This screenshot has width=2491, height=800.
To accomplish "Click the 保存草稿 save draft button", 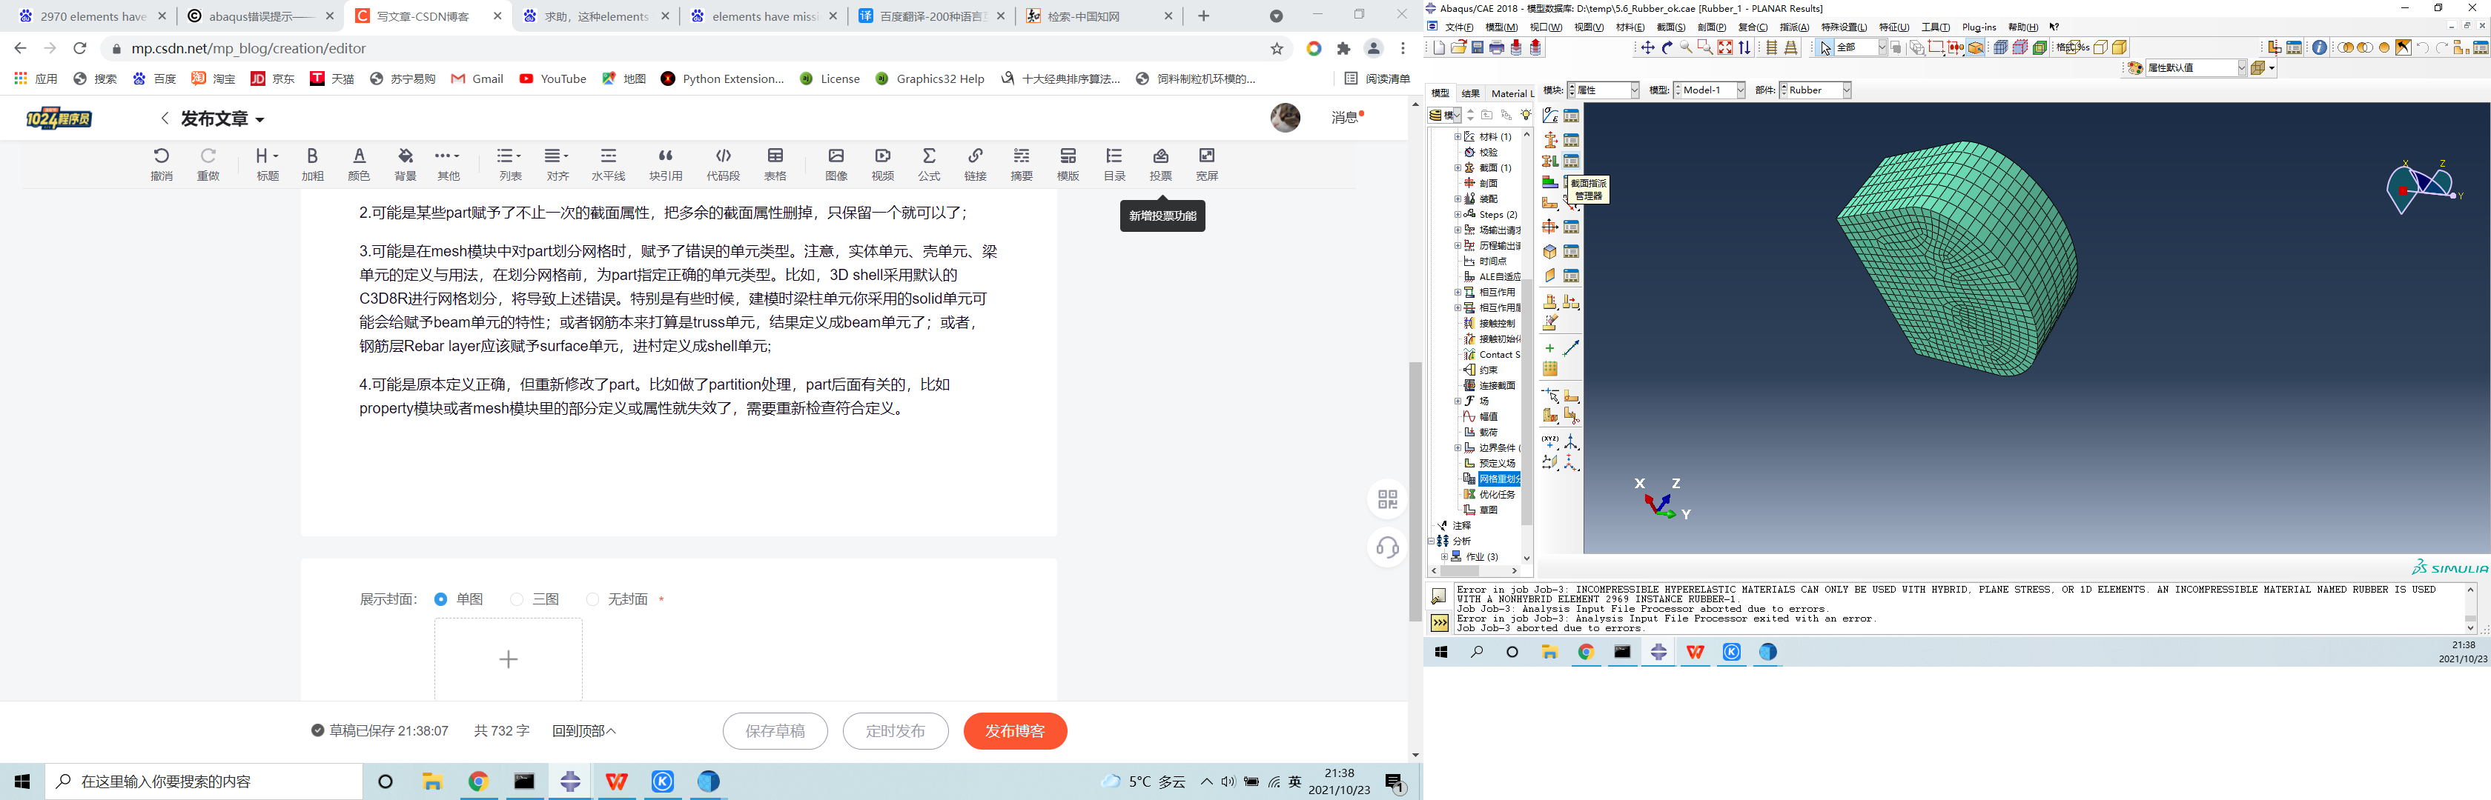I will click(x=775, y=730).
